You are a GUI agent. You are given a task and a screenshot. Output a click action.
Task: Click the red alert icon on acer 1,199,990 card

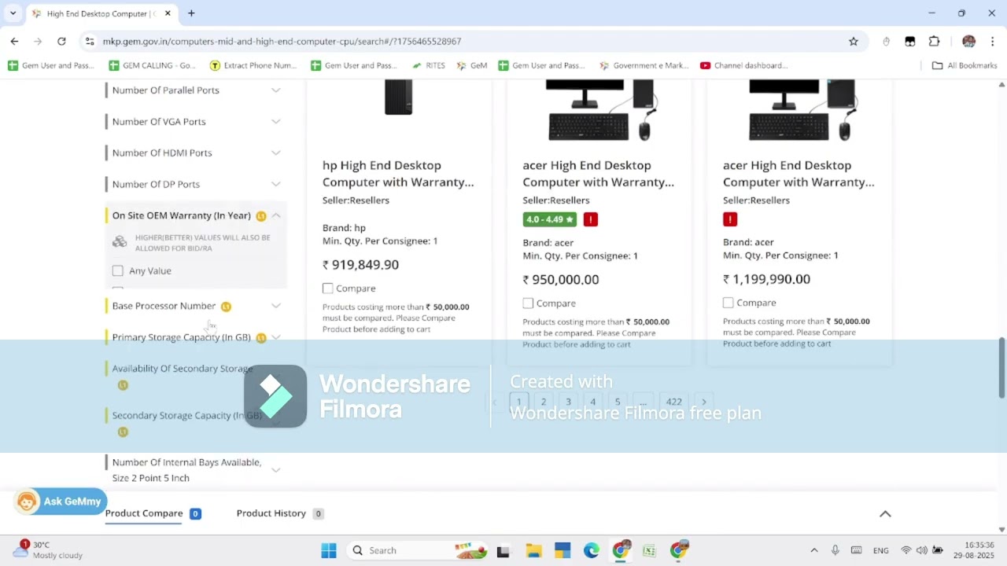pyautogui.click(x=730, y=219)
